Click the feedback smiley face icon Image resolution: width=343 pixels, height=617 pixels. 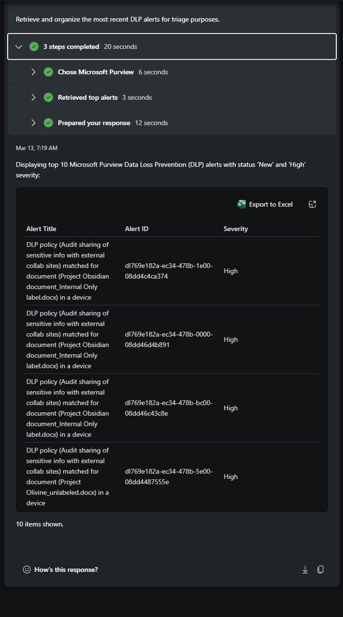click(x=27, y=570)
